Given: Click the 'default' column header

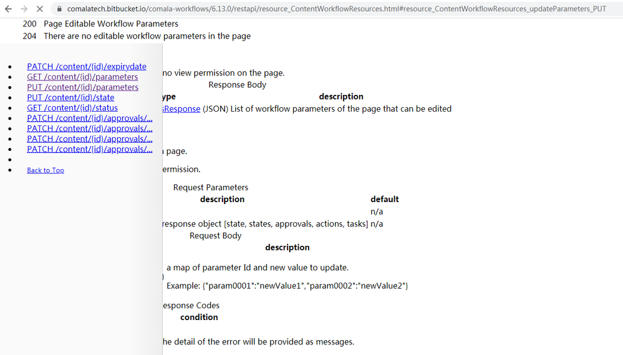Looking at the screenshot, I should coord(385,199).
